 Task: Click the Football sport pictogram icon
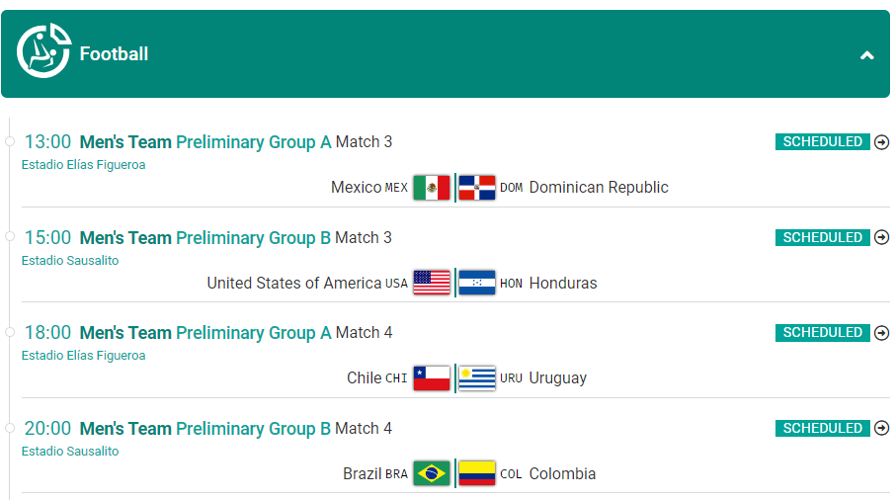tap(44, 50)
